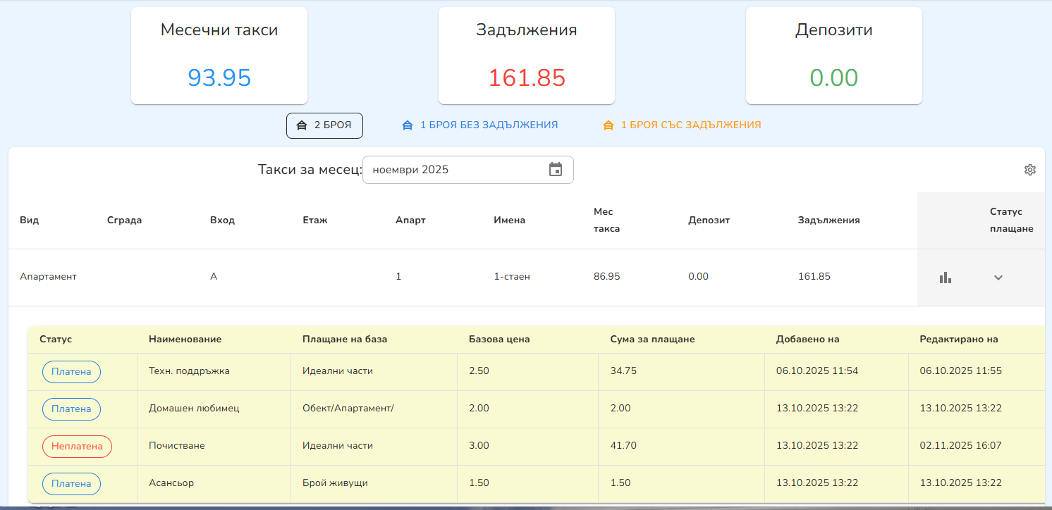Sort by Мес такса column header

click(x=606, y=220)
